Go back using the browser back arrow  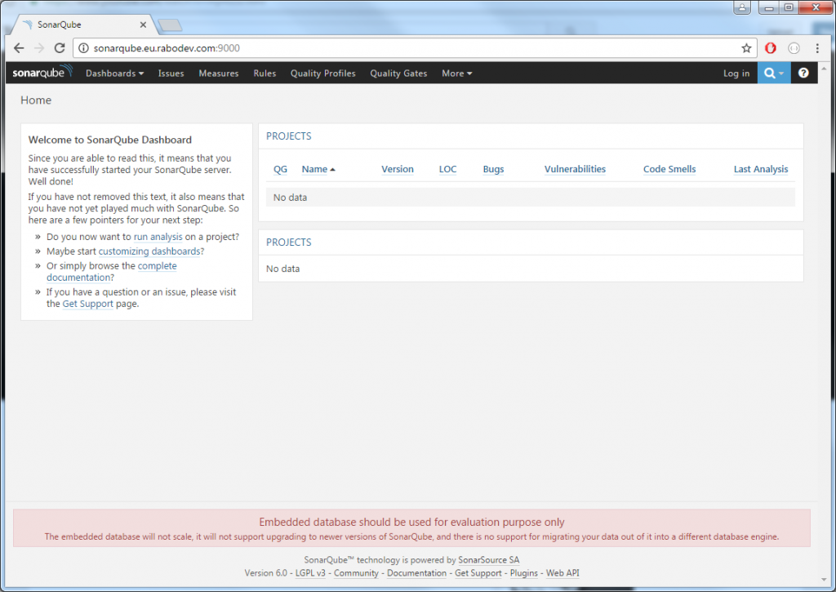(x=20, y=48)
